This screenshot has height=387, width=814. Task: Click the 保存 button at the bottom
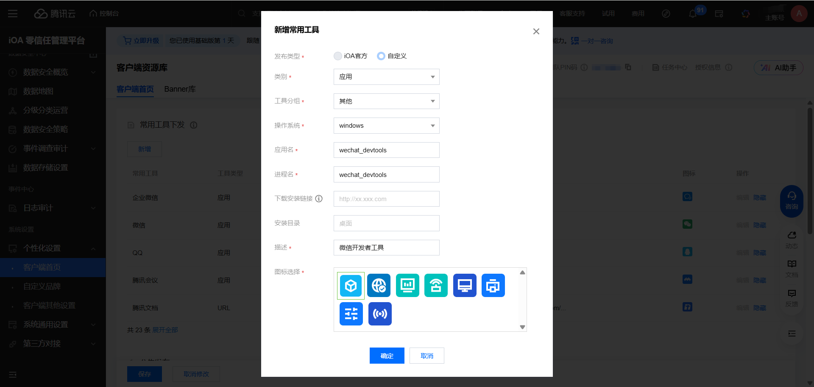point(145,374)
